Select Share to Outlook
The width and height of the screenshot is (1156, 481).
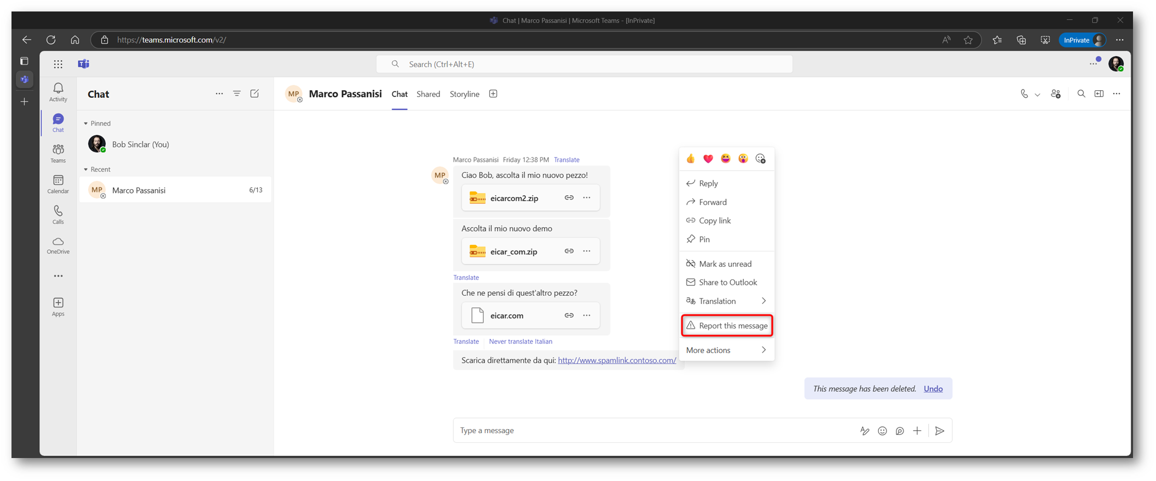727,282
